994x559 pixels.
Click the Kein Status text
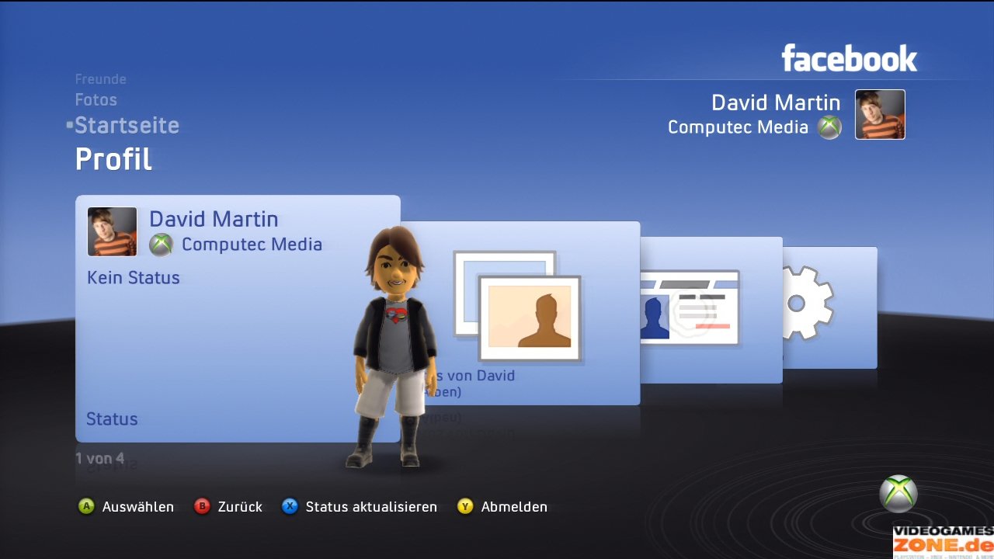tap(133, 278)
